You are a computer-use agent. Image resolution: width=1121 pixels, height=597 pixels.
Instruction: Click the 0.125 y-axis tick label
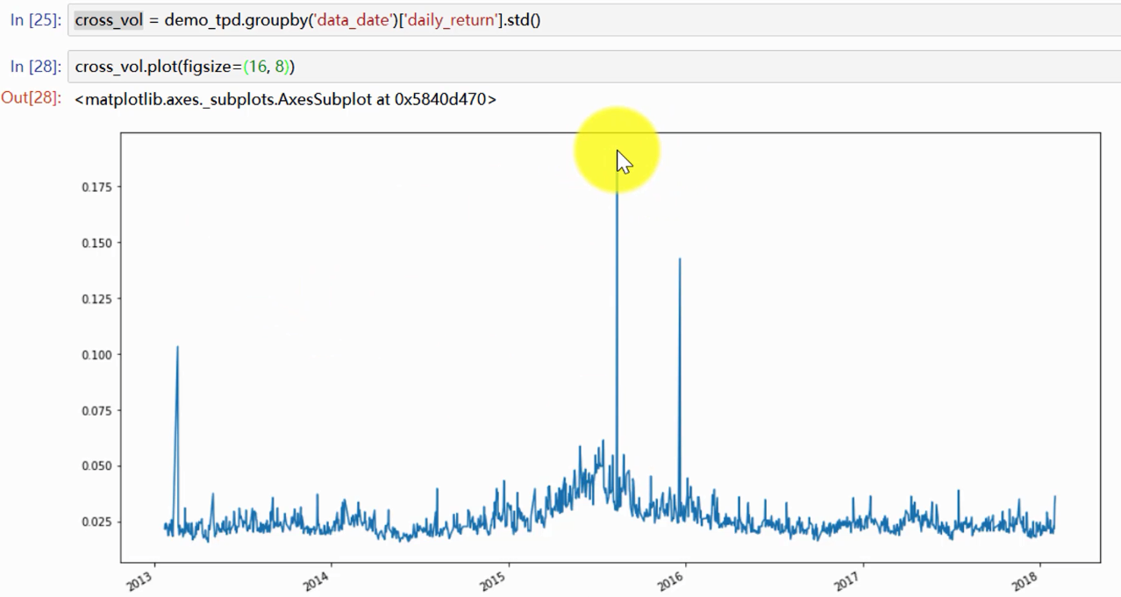(95, 299)
